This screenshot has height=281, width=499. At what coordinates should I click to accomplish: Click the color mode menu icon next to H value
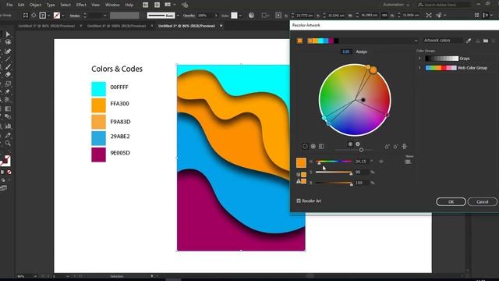(381, 162)
